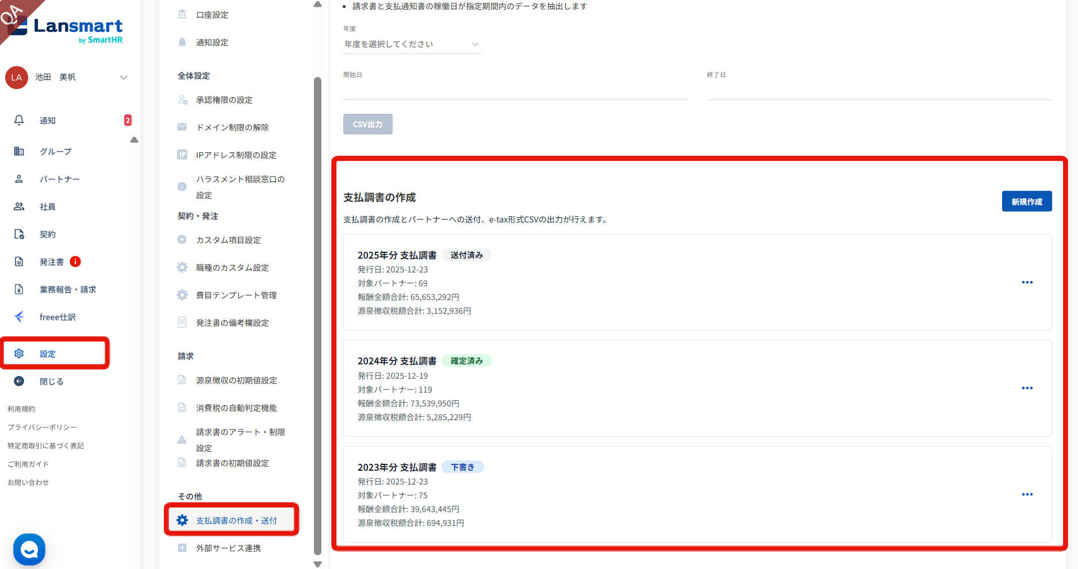Open the お問い合わせ link

point(28,482)
